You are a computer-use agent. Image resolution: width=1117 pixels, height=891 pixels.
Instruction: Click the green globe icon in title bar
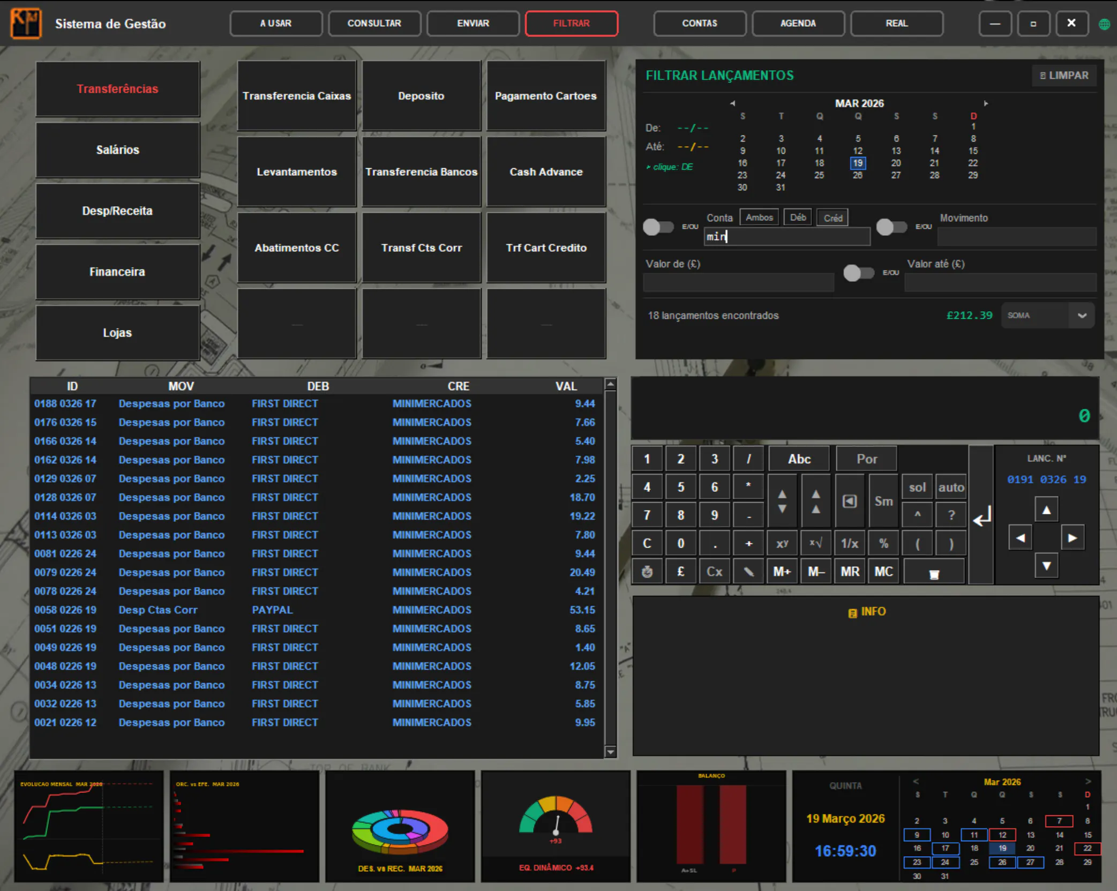(x=1104, y=24)
